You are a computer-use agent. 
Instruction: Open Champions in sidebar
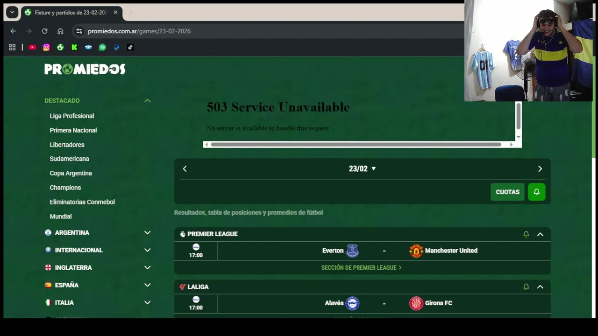pyautogui.click(x=65, y=188)
